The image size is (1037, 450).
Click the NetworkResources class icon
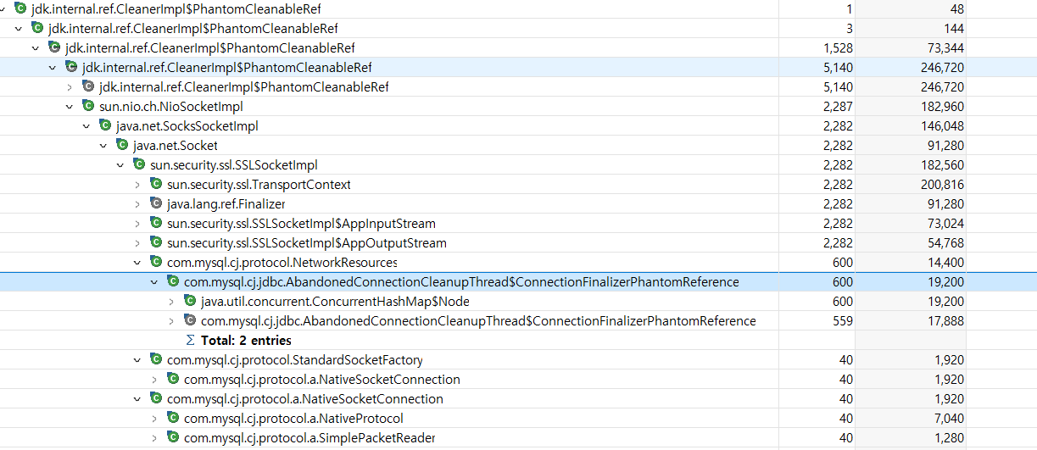[x=156, y=262]
